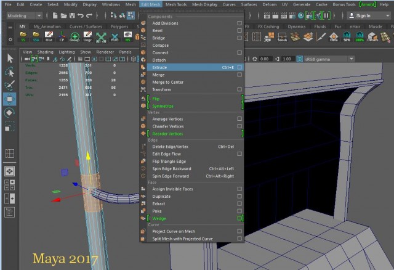Open the Arnold menu
The image size is (394, 270).
point(368,4)
